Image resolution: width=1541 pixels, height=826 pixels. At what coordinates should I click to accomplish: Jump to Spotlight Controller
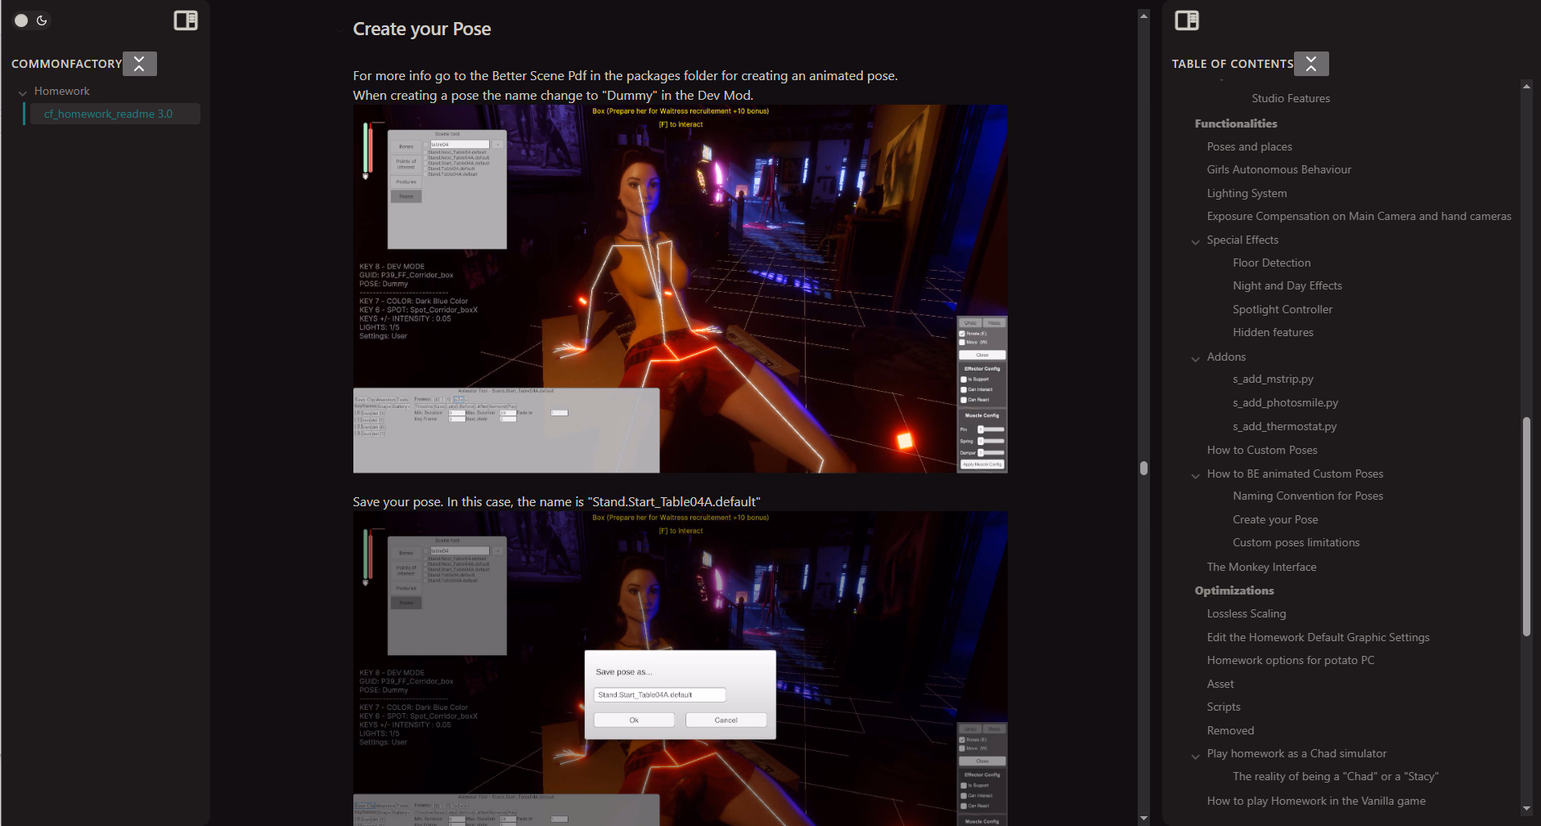[1282, 309]
